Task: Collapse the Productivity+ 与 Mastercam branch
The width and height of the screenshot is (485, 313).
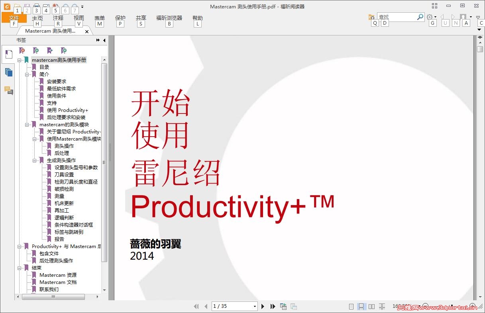Action: coord(20,246)
